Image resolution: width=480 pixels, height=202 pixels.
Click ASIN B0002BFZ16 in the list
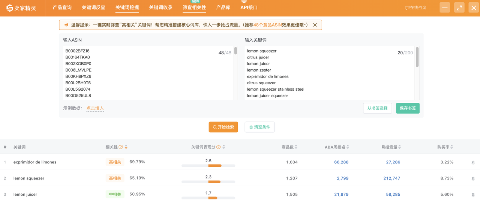pyautogui.click(x=77, y=51)
